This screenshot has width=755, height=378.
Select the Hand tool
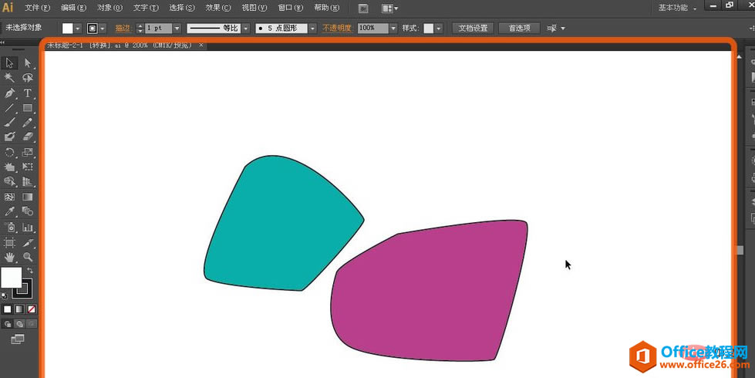click(x=9, y=257)
